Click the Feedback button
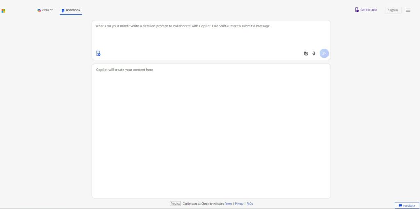The width and height of the screenshot is (420, 209). (x=407, y=206)
